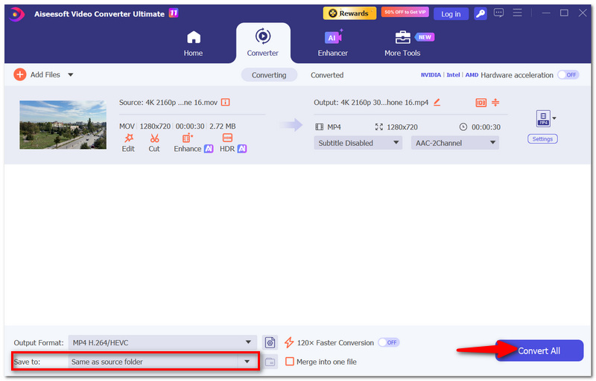This screenshot has width=596, height=381.
Task: Click the ID3 metadata icon
Action: [481, 103]
